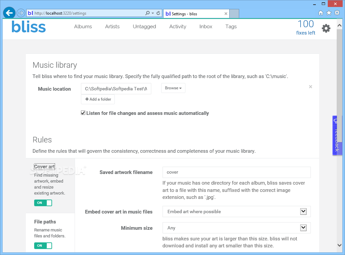Open a new browser tab
Image resolution: width=345 pixels, height=255 pixels.
234,14
